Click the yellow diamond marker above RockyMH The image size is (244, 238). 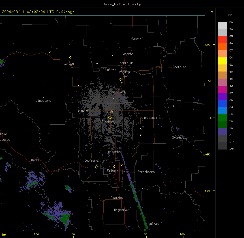[x=71, y=58]
